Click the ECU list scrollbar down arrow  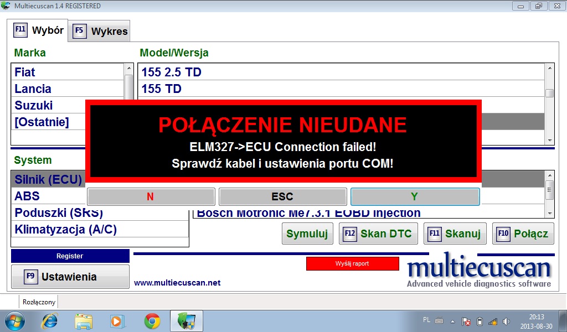click(550, 214)
